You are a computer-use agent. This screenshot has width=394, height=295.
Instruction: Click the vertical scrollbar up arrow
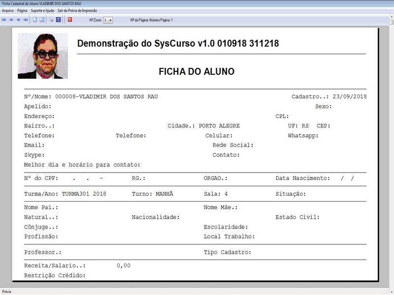coord(392,17)
